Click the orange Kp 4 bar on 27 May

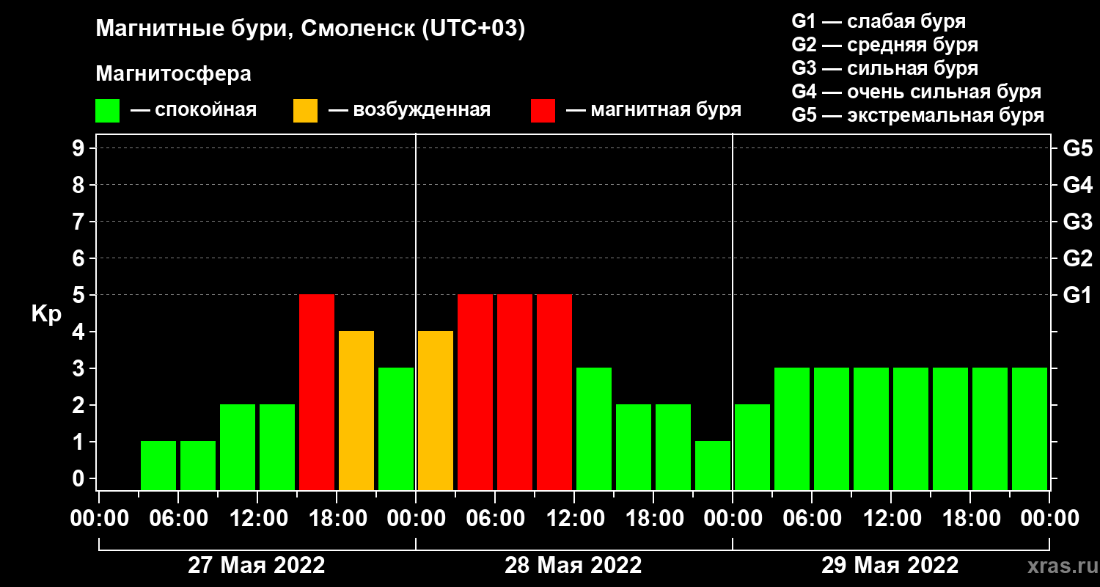coord(356,410)
